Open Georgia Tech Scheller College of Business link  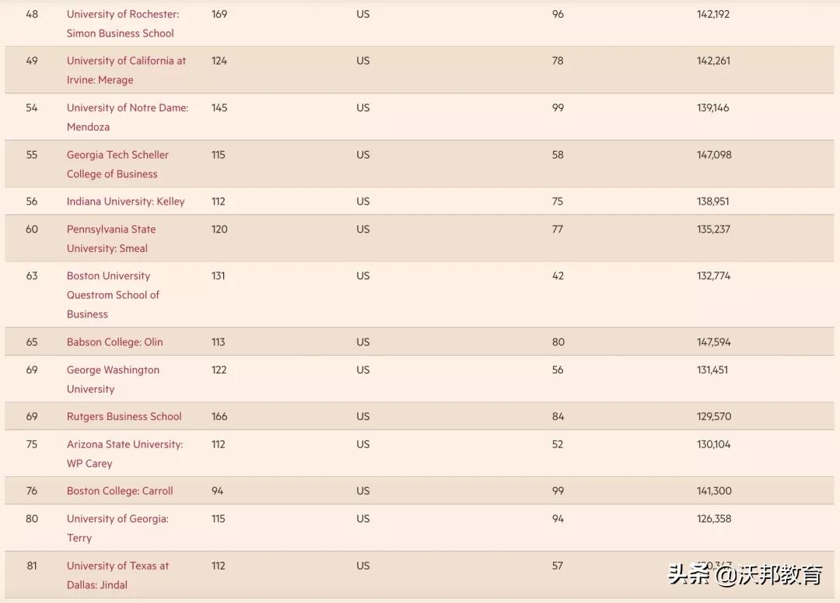pos(117,164)
